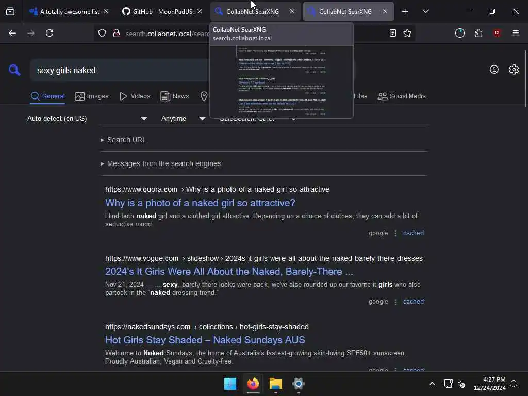Open SearXNG preferences gear icon
The image size is (528, 396).
(x=514, y=70)
